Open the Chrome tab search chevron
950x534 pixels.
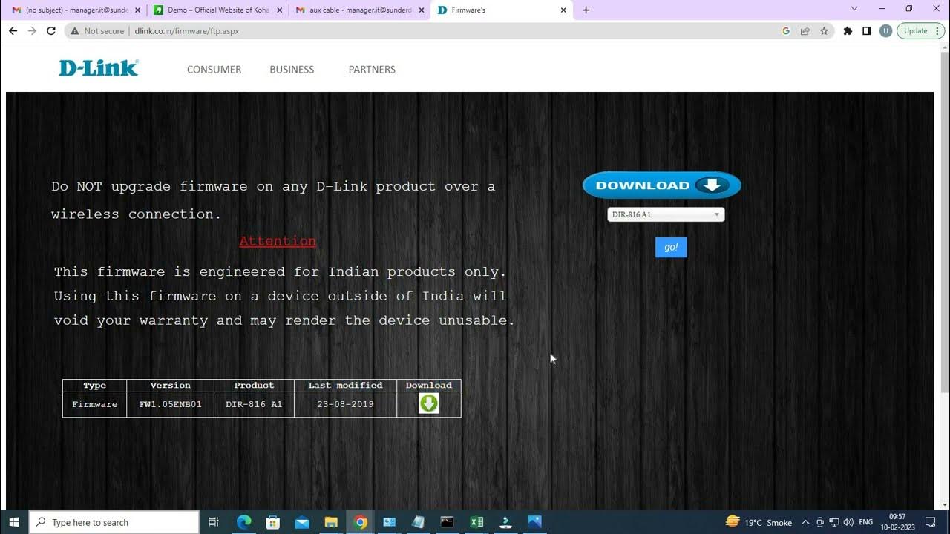tap(854, 10)
